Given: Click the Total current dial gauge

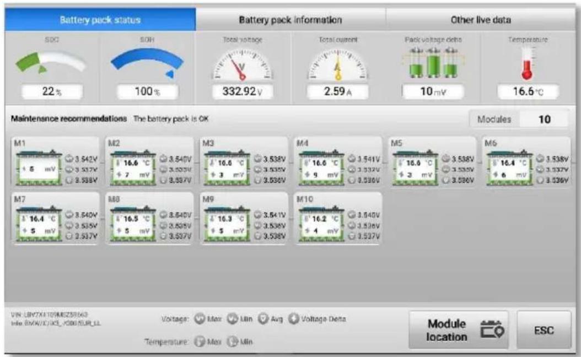Looking at the screenshot, I should tap(338, 64).
